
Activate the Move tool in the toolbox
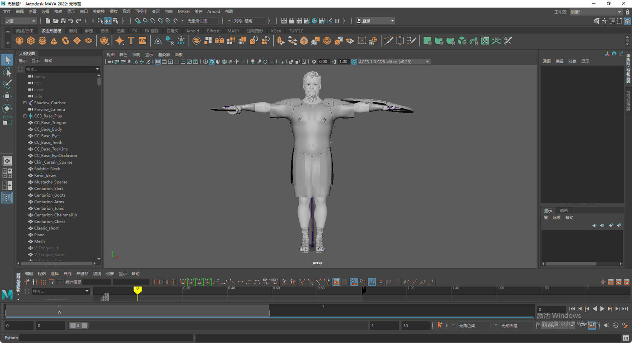[x=7, y=97]
